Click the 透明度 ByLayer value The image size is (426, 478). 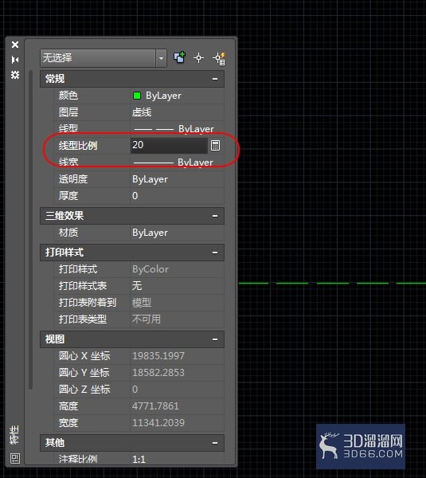pos(150,179)
